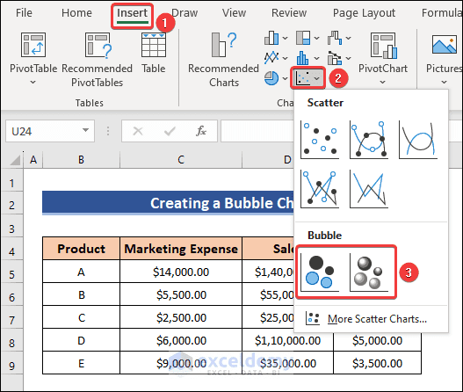Click the Scatter or Bubble chart button
This screenshot has height=392, width=463.
click(307, 78)
